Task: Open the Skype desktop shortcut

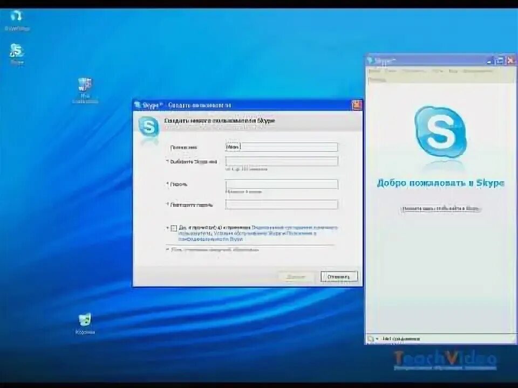Action: pyautogui.click(x=17, y=54)
